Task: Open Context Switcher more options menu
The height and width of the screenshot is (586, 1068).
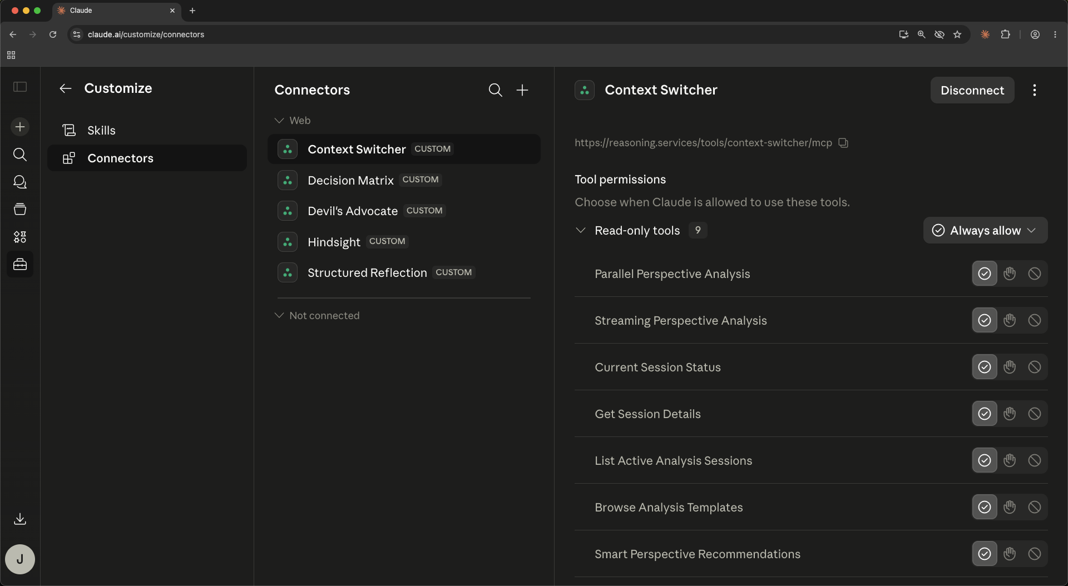Action: pyautogui.click(x=1035, y=90)
